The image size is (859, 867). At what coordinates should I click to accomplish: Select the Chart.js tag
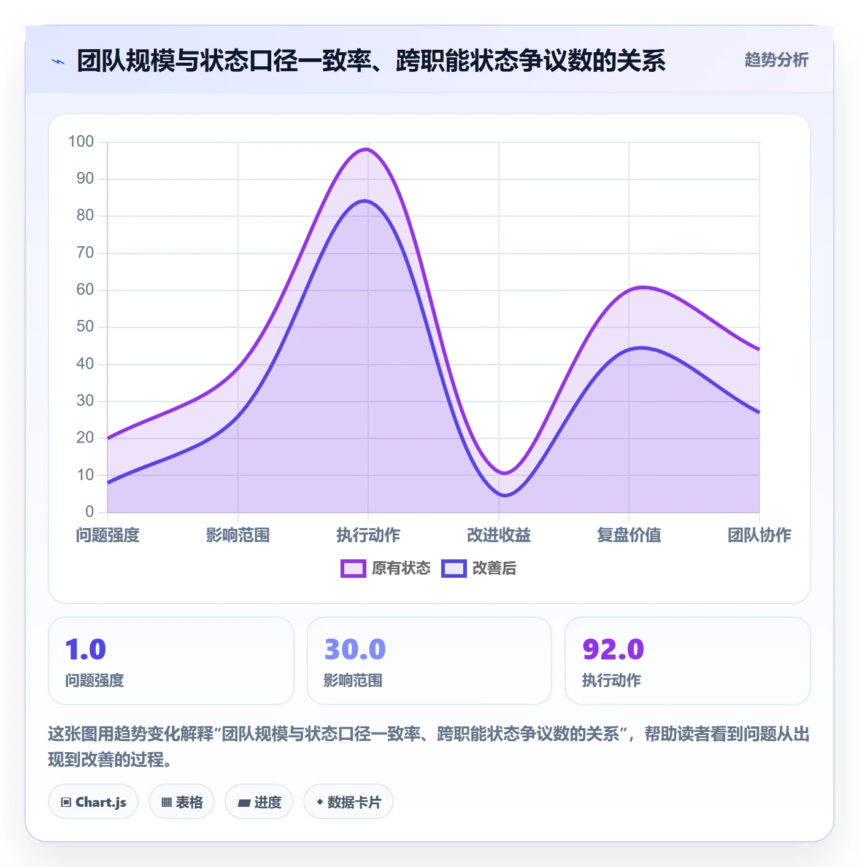point(93,801)
